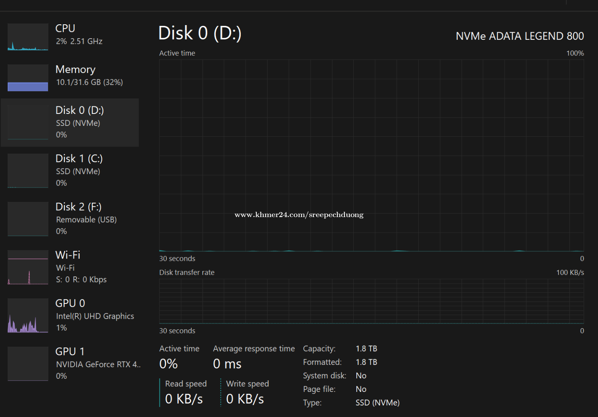Image resolution: width=598 pixels, height=417 pixels.
Task: Click the large Active time graph
Action: 371,155
